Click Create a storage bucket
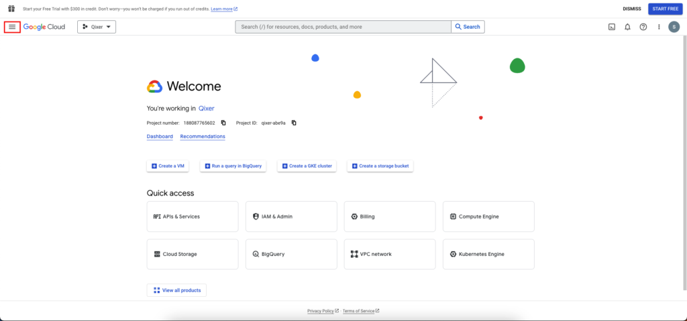 pyautogui.click(x=380, y=166)
